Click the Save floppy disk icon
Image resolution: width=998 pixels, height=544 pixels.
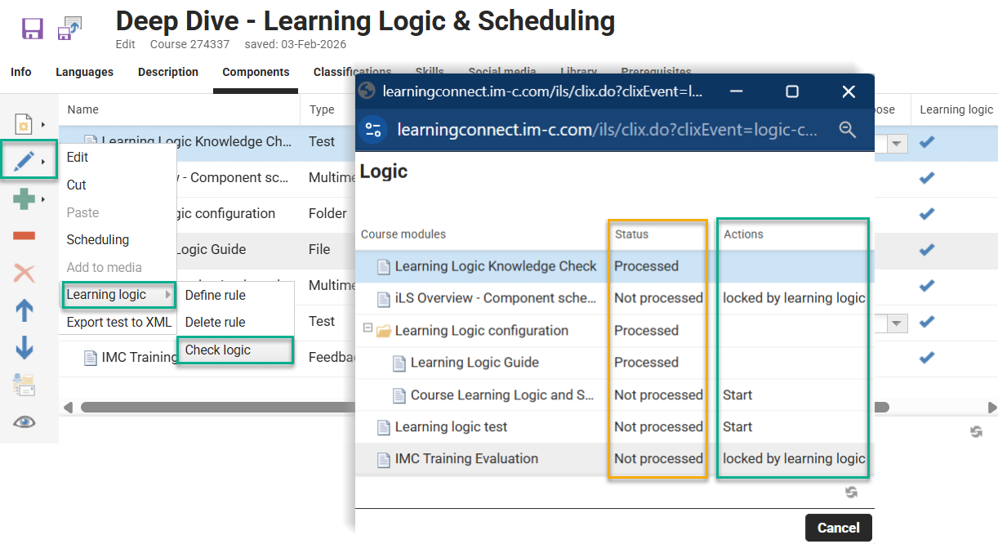click(31, 28)
